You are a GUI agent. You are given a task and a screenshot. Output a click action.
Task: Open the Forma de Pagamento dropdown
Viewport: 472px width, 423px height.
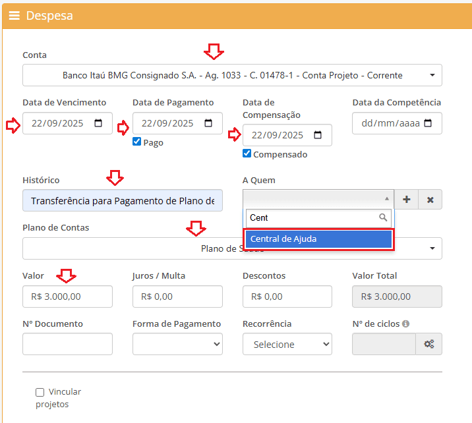[x=177, y=344]
